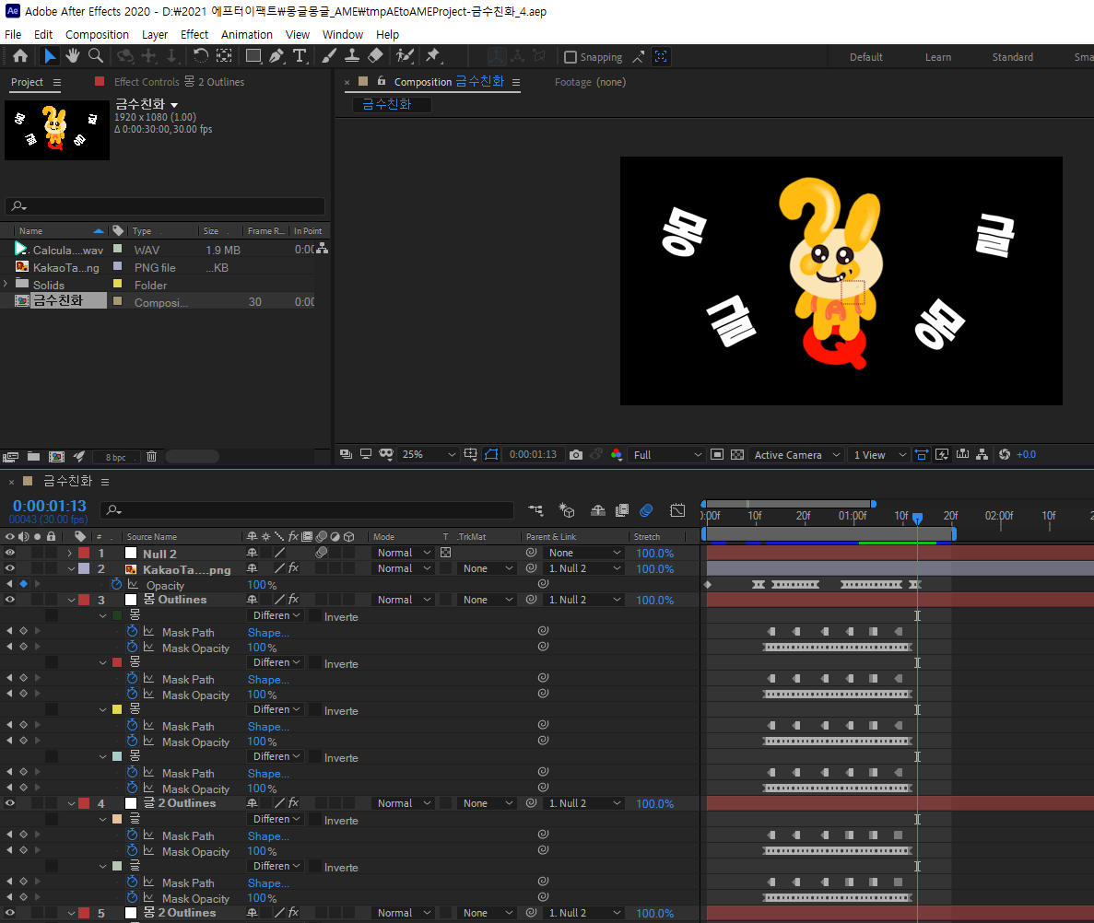
Task: Click the 8 bpc color depth button
Action: 115,457
